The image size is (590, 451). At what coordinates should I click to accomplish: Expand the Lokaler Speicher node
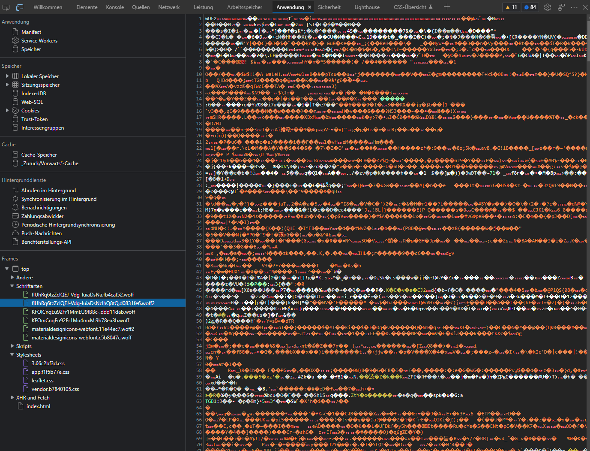[x=7, y=76]
